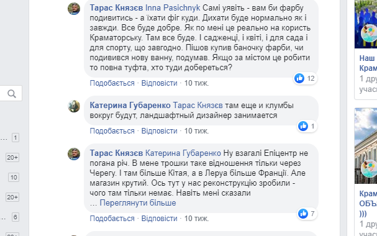Click the sidebar notification badge showing 10
Screen dimensions: 377x236
tap(14, 178)
